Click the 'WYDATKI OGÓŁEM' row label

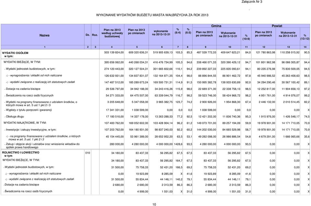point(15,53)
